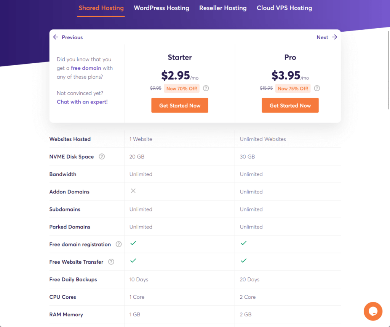
Task: Open the live chat bubble
Action: click(x=373, y=311)
